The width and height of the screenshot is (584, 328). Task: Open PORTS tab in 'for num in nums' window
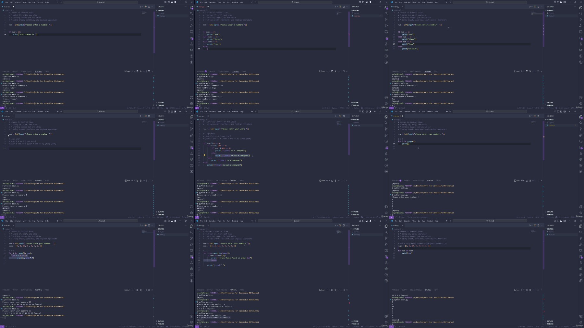436,290
